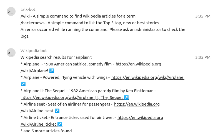Screen dimensions: 223x139
Task: Open the Airline seat Wikipedia link
Action: coord(137,104)
